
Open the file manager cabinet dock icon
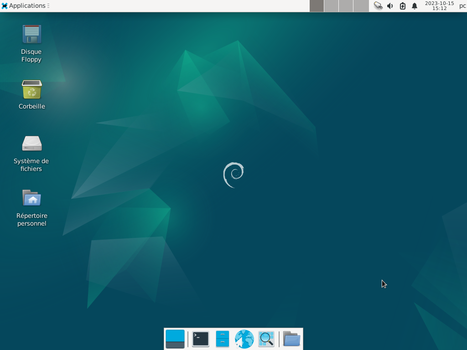223,339
